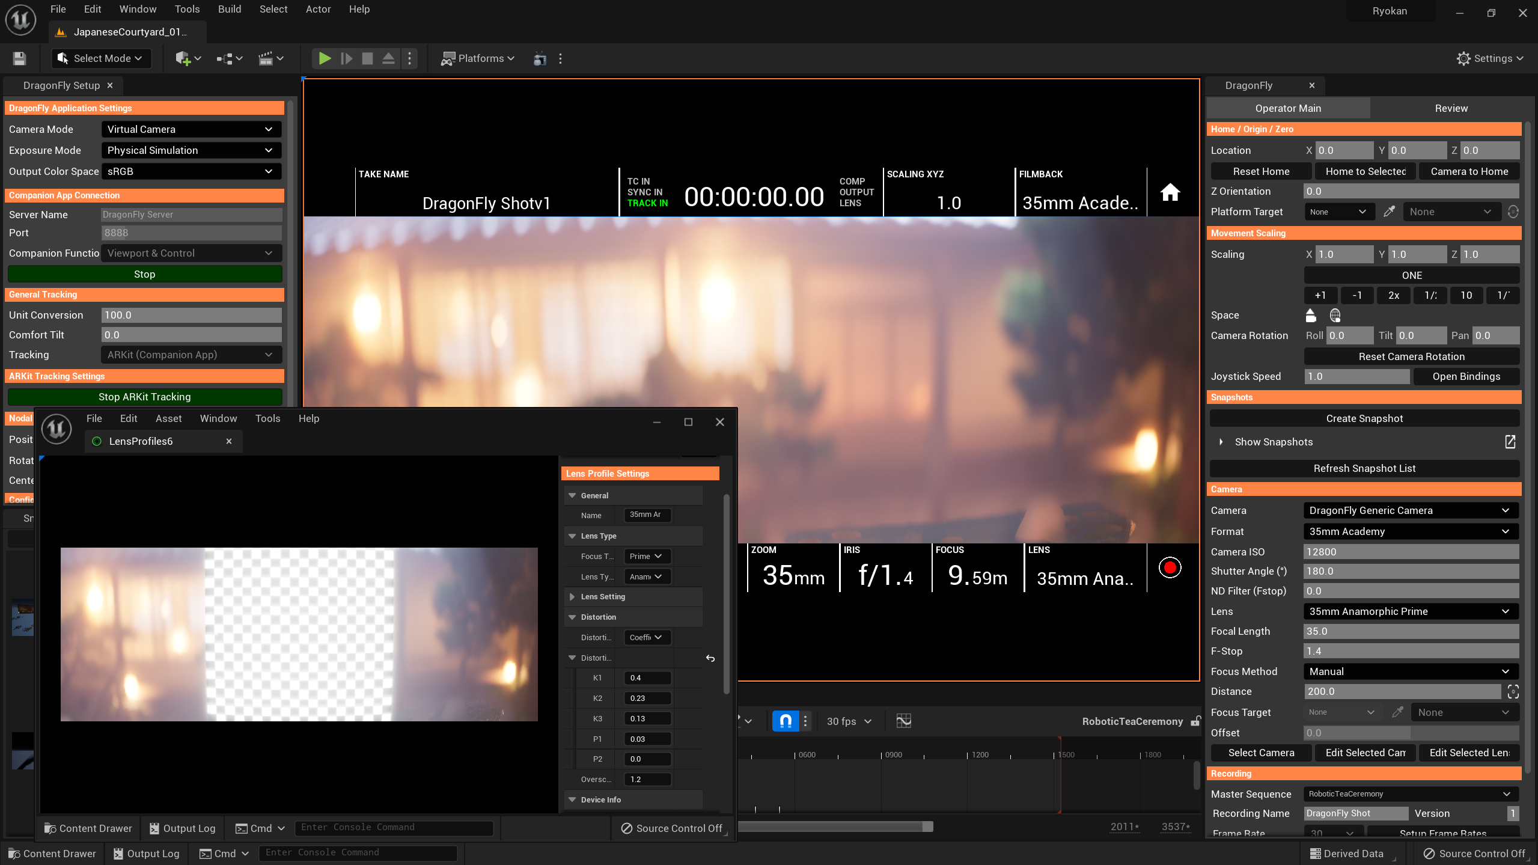Click the 2x scaling multiplier button
The width and height of the screenshot is (1538, 865).
pos(1394,295)
